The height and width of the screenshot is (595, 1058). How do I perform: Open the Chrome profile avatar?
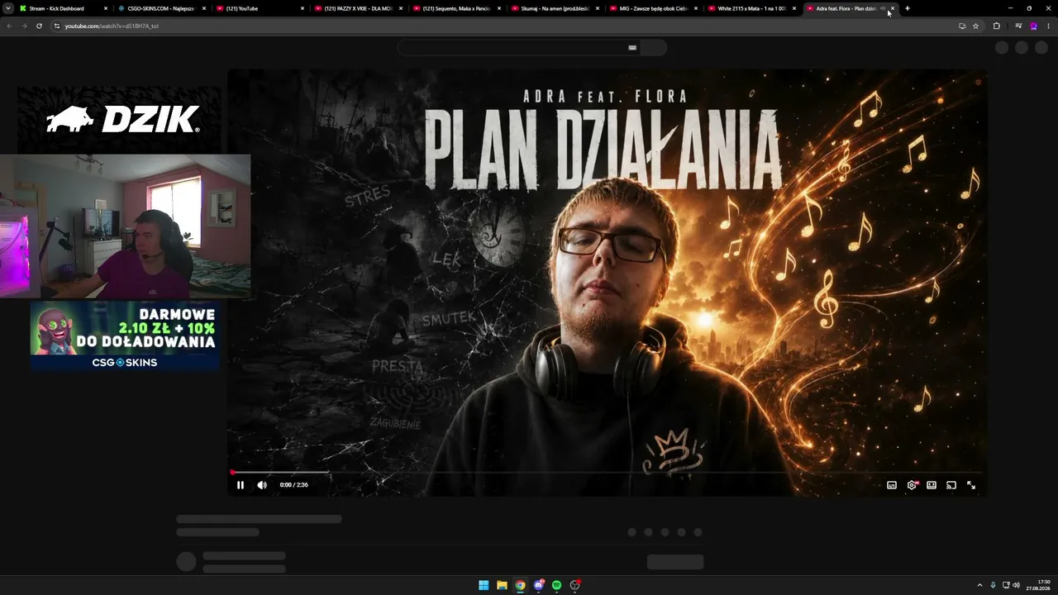[1033, 26]
